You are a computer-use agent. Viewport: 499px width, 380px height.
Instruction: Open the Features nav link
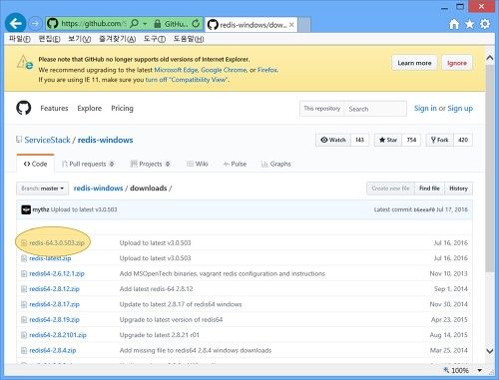pyautogui.click(x=54, y=108)
